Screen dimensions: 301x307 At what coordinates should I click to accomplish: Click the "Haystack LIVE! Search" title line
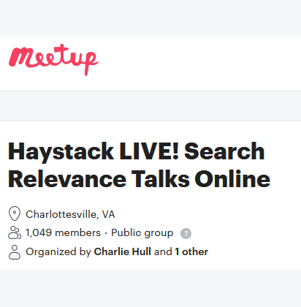(x=137, y=152)
